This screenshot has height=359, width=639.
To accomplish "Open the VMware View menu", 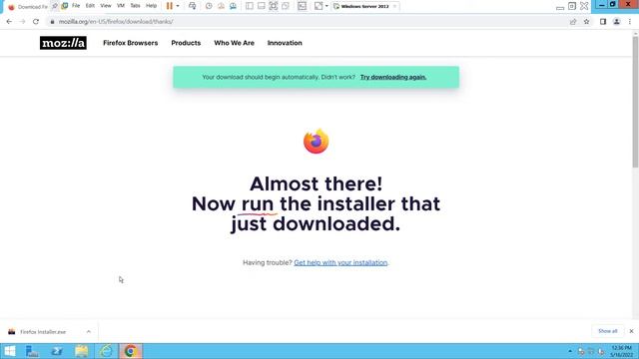I will (106, 6).
